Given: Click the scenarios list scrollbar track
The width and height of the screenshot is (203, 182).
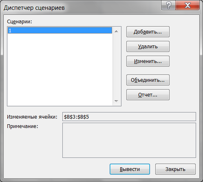Looking at the screenshot, I should [116, 66].
